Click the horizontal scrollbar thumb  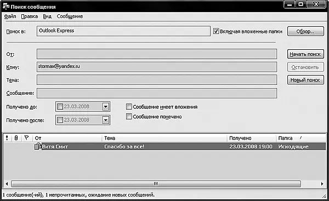156,184
